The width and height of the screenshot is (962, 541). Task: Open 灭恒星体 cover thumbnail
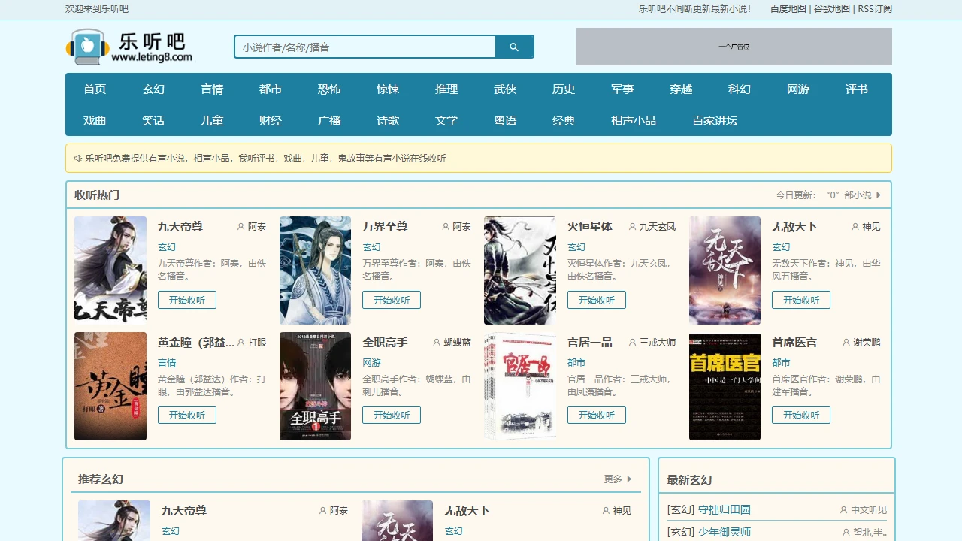click(x=520, y=270)
